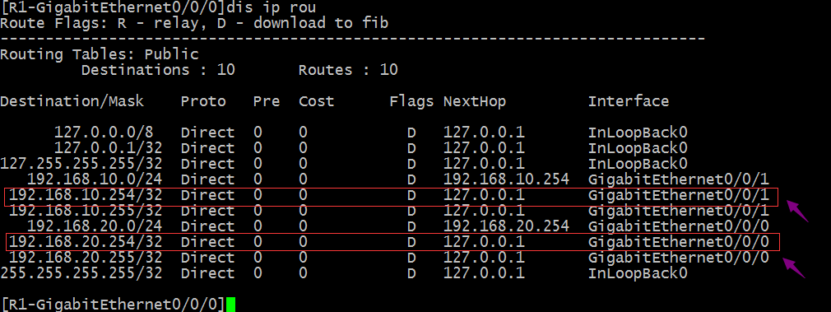The image size is (831, 312).
Task: Click destination 192.168.10.255/32
Action: (x=86, y=211)
